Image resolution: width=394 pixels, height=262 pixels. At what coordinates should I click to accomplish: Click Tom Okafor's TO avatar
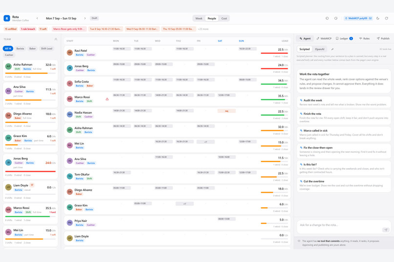[69, 176]
